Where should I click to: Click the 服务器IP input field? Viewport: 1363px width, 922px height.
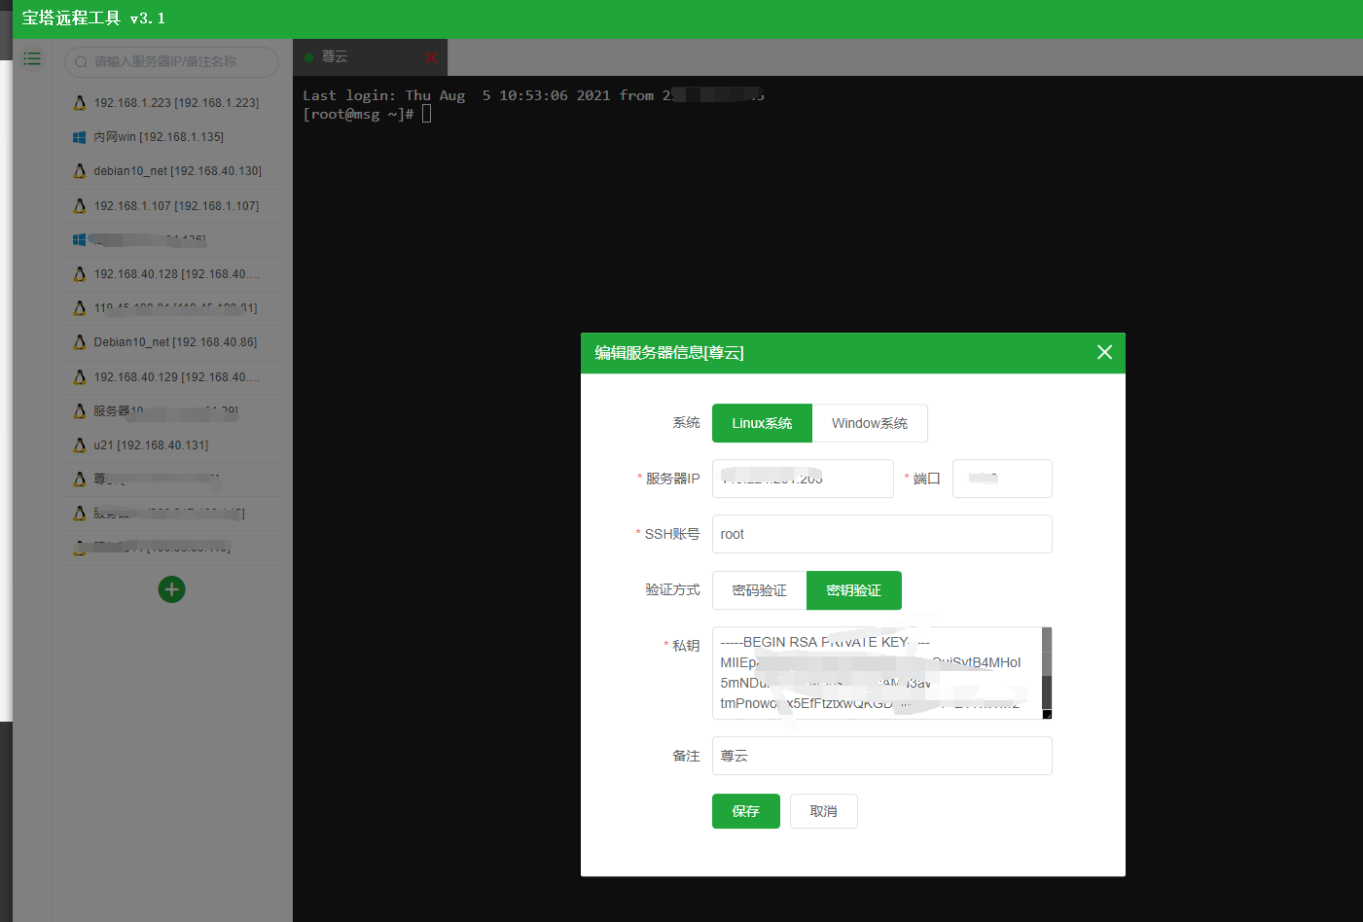coord(803,479)
